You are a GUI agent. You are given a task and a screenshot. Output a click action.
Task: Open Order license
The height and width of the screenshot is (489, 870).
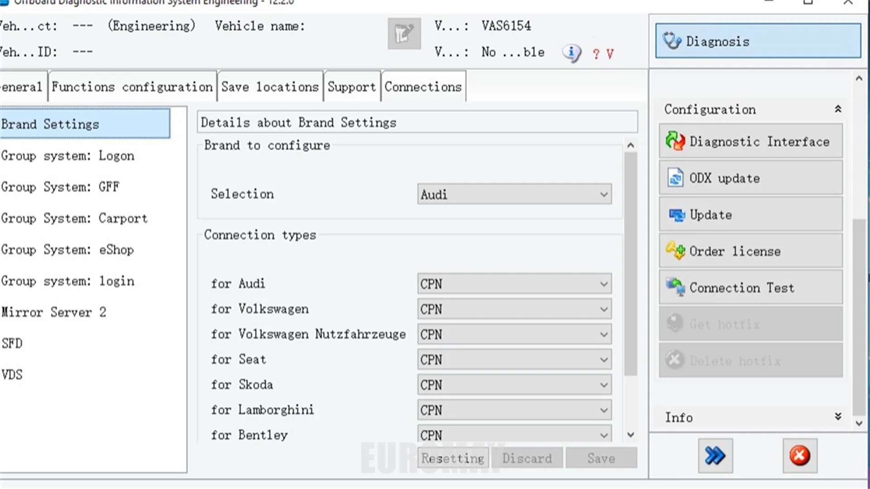tap(751, 251)
